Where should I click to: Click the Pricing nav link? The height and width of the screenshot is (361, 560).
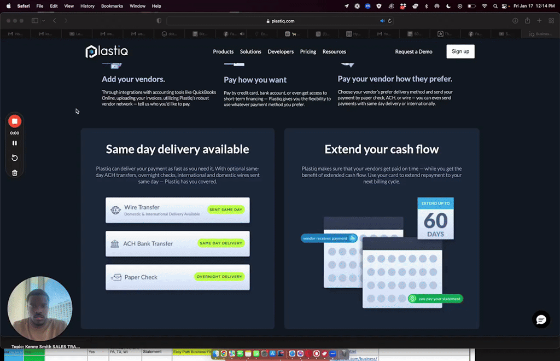[308, 51]
